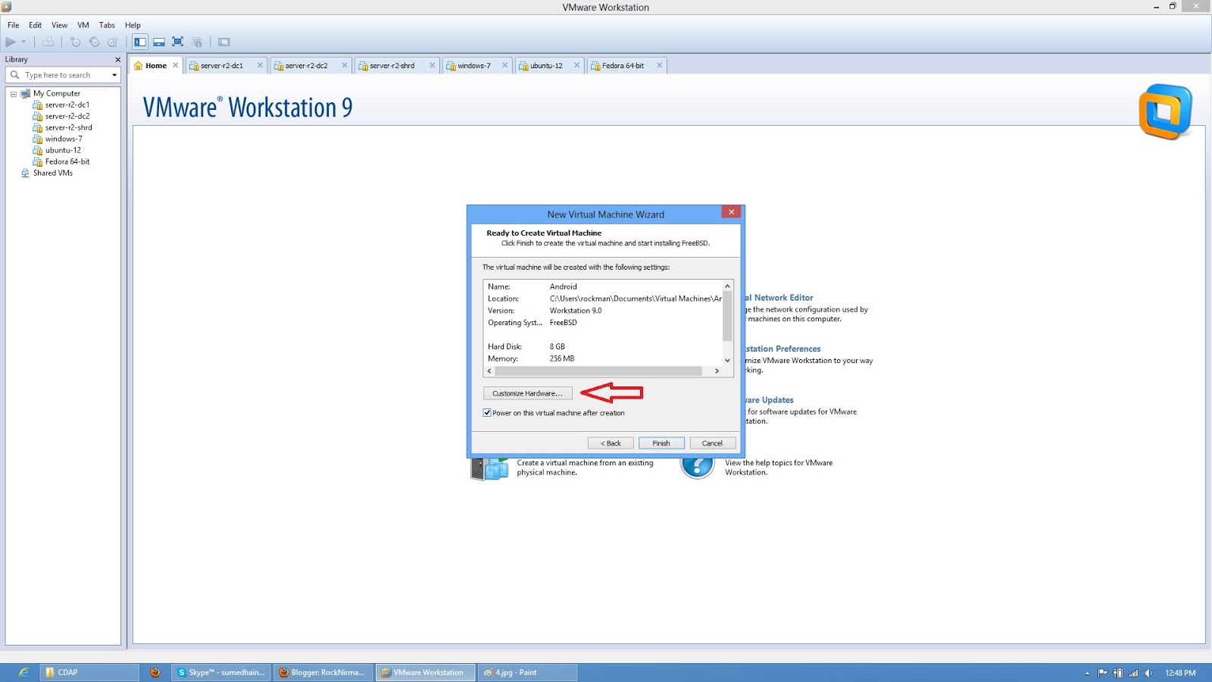
Task: Open the VM menu
Action: 83,25
